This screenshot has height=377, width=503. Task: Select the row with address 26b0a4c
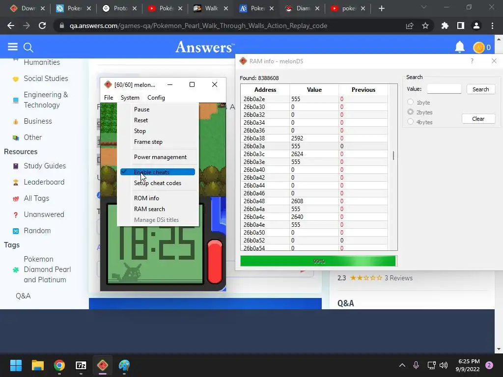click(x=314, y=216)
